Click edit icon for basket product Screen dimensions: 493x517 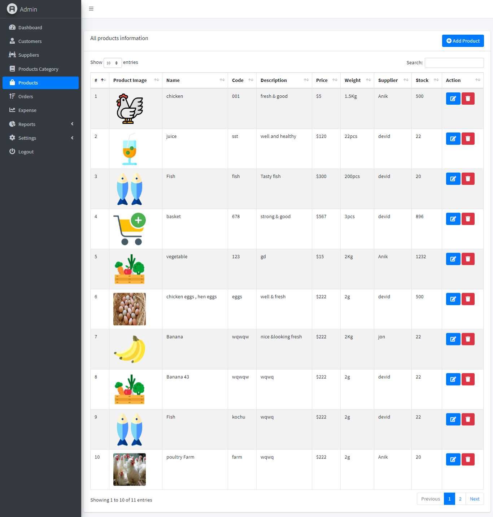click(453, 219)
